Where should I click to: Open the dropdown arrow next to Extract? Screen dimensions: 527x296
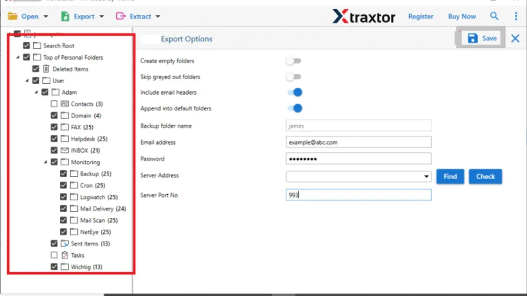point(158,17)
